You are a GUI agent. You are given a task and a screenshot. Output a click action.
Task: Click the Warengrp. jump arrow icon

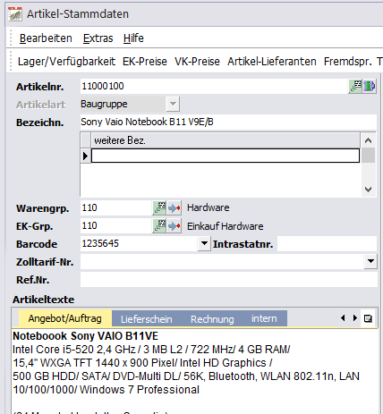[x=174, y=207]
